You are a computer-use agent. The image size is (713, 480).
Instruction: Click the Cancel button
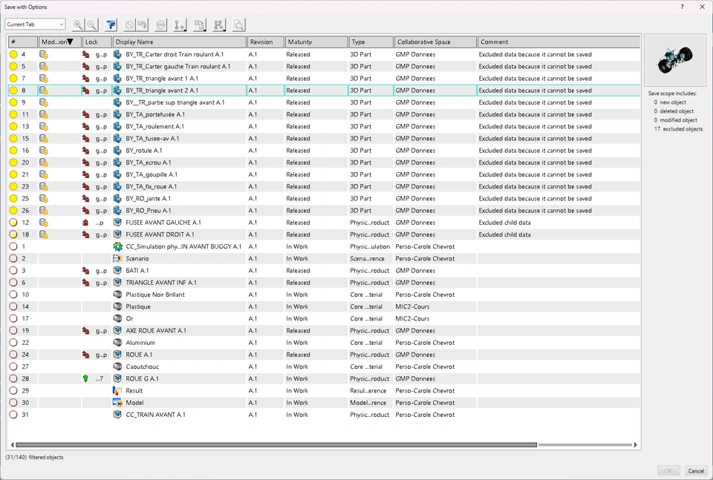pyautogui.click(x=696, y=471)
